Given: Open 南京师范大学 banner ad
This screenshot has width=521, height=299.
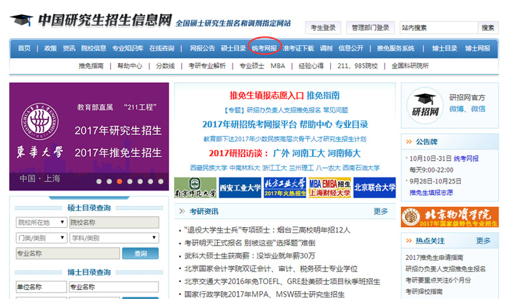Looking at the screenshot, I should [x=195, y=187].
